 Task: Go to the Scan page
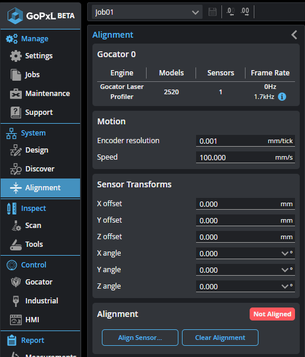coord(26,226)
